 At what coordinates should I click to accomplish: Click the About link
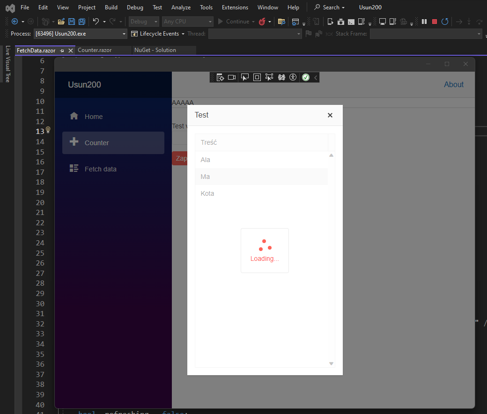[x=453, y=85]
